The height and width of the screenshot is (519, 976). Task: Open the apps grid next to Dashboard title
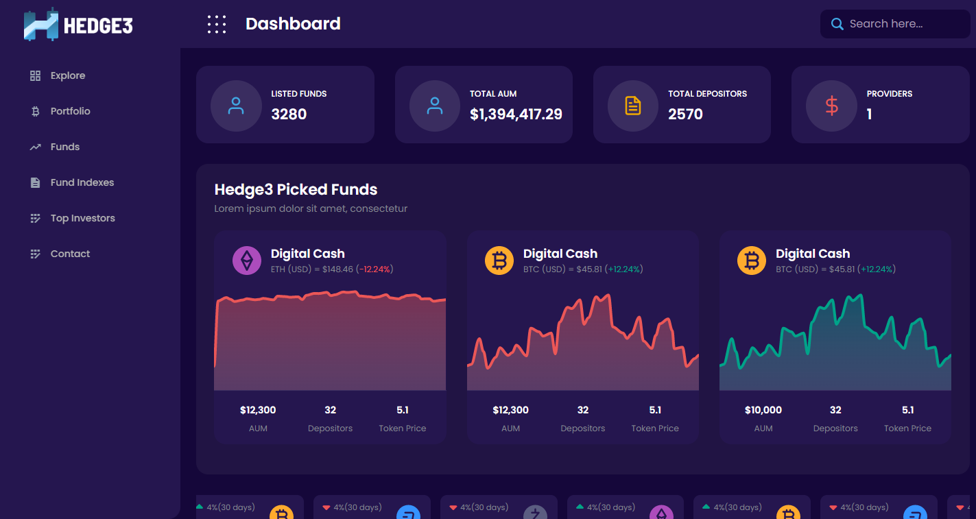[x=217, y=23]
